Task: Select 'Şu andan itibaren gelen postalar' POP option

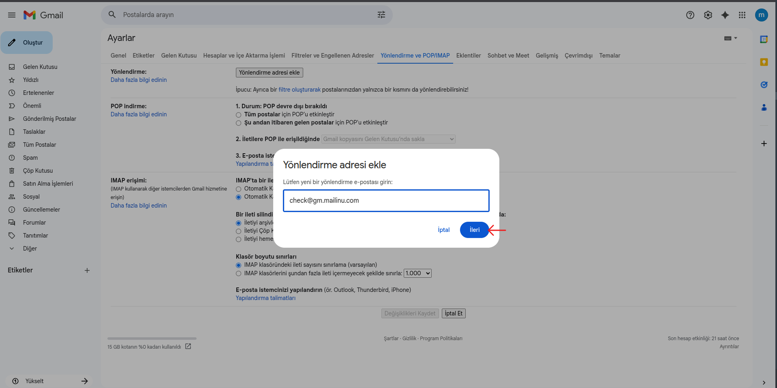Action: 238,123
